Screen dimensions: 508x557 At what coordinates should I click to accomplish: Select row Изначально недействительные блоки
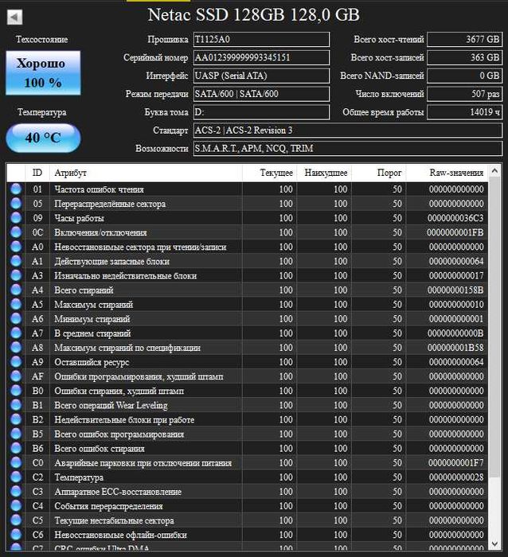(248, 275)
